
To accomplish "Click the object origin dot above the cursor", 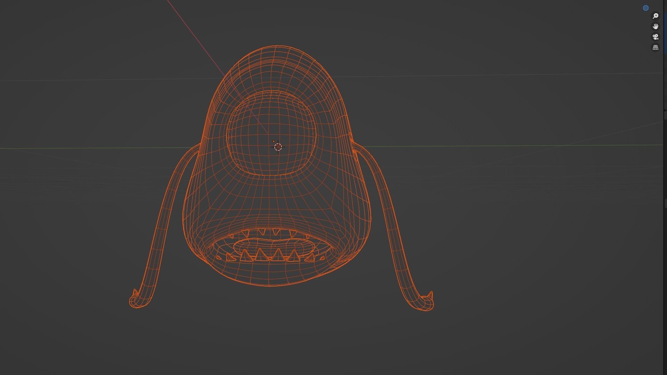I will point(274,140).
